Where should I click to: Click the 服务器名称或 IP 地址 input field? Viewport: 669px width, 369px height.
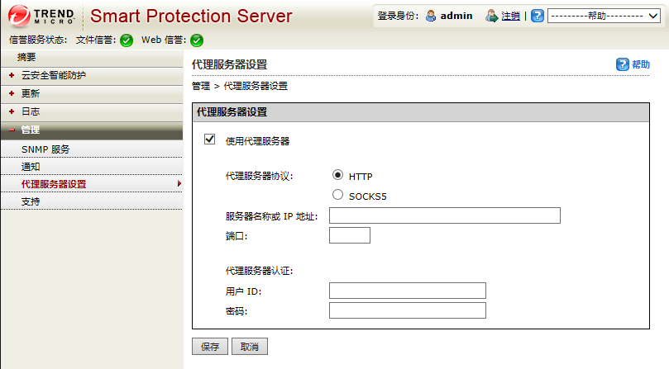tap(444, 216)
